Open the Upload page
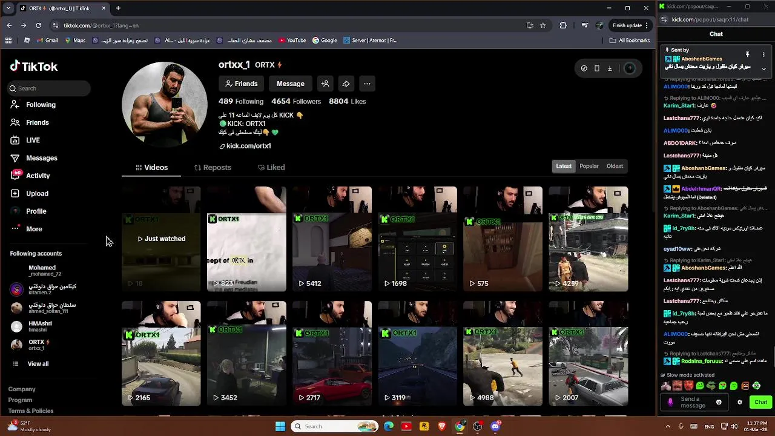This screenshot has width=775, height=436. pos(30,193)
